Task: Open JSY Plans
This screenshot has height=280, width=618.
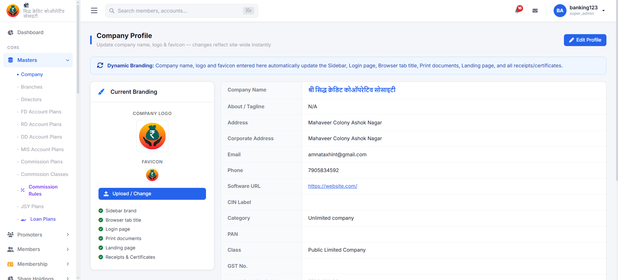Action: pyautogui.click(x=32, y=207)
